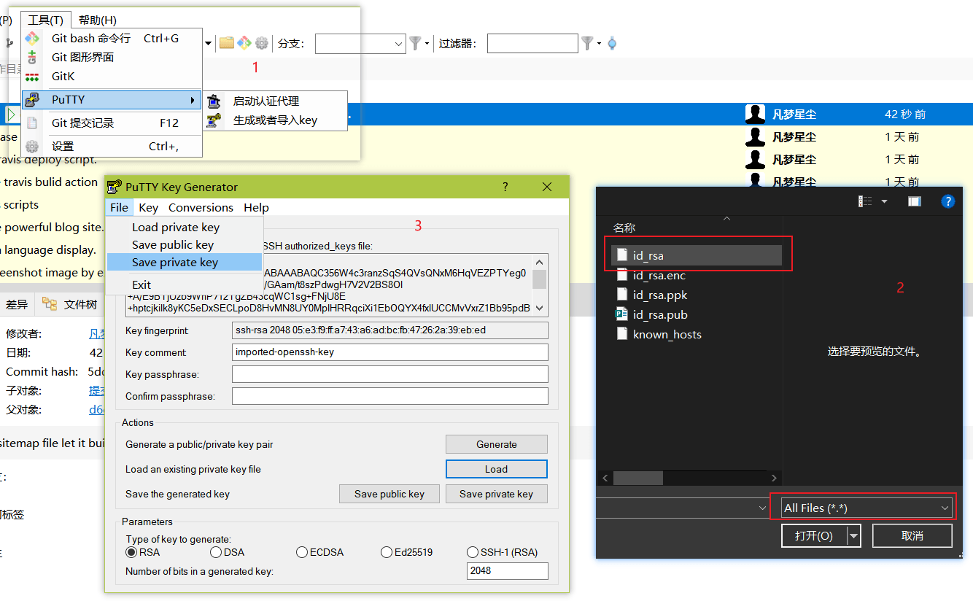Choose Load private key in File menu
Screen dimensions: 973x601
184,228
